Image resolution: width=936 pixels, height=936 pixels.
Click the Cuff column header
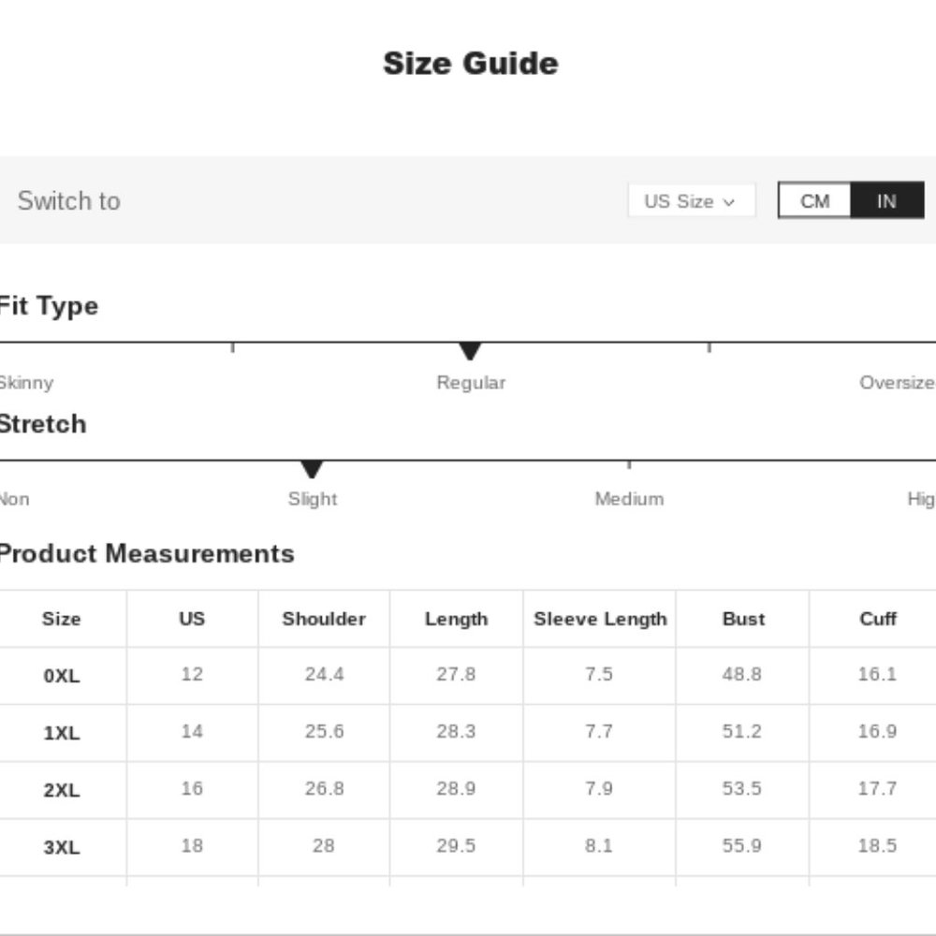point(877,619)
